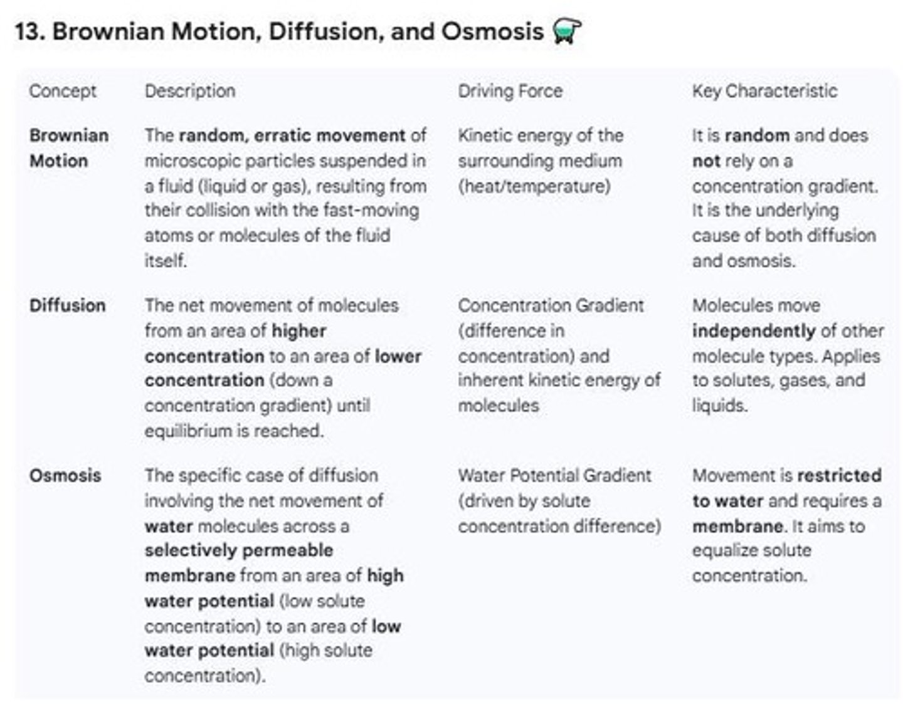Click the "equilibrium is reached" text
Viewport: 903px width, 704px height.
234,431
